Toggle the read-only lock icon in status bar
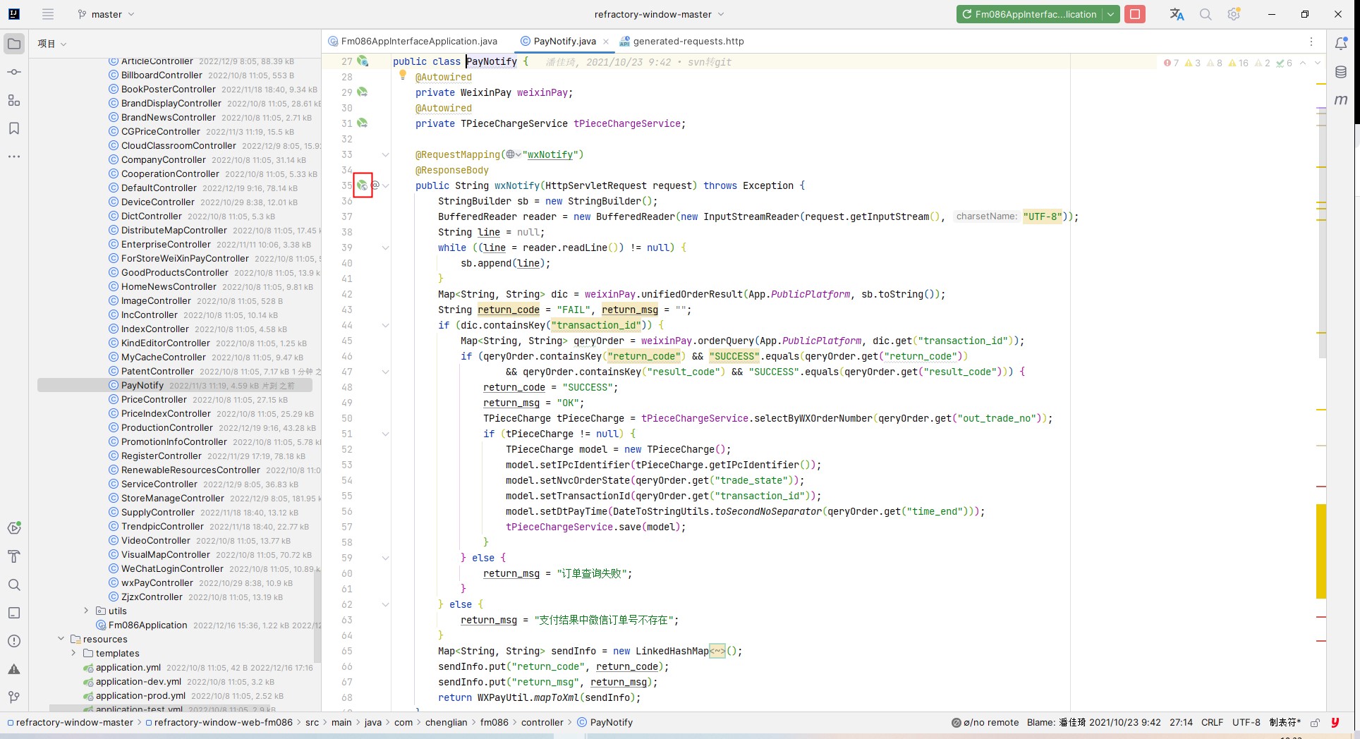1360x739 pixels. coord(1315,722)
